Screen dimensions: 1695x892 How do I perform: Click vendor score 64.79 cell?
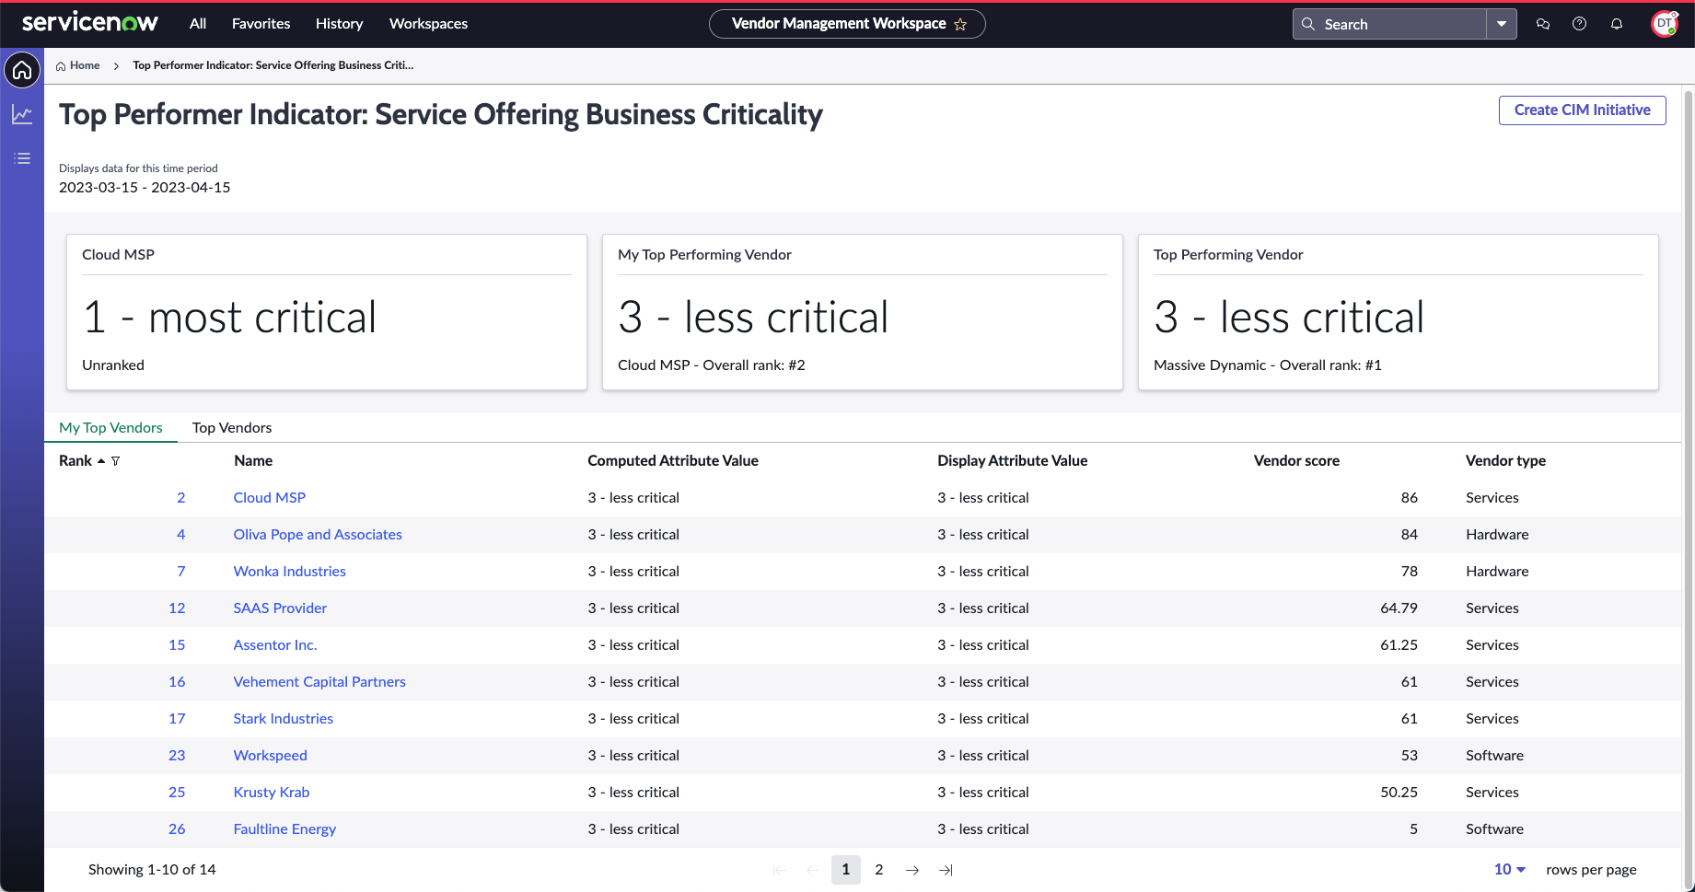point(1399,608)
